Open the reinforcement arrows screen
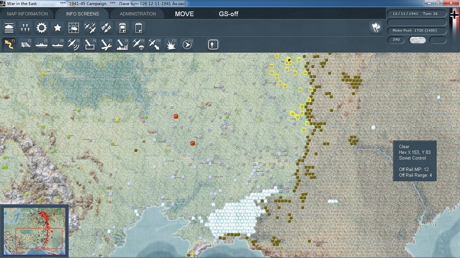This screenshot has width=460, height=258. point(106,28)
